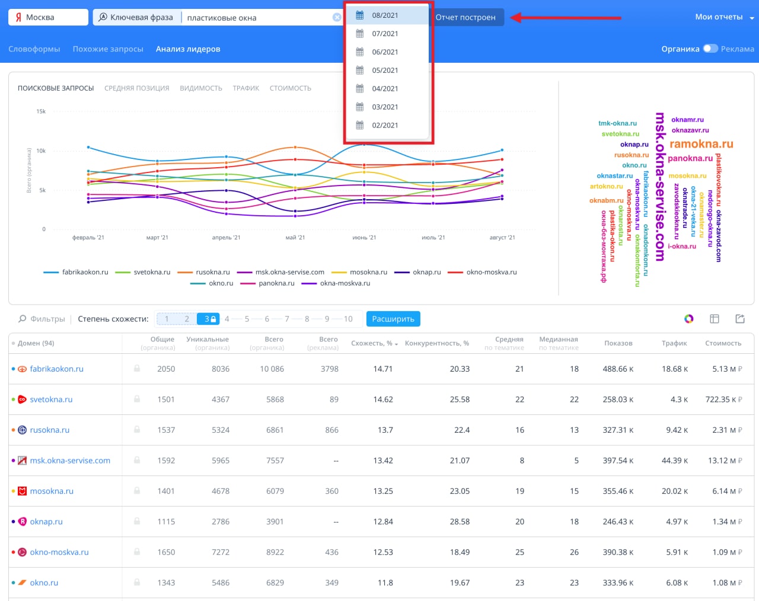Viewport: 759px width, 601px height.
Task: Set similarity degree to 5
Action: pos(247,319)
